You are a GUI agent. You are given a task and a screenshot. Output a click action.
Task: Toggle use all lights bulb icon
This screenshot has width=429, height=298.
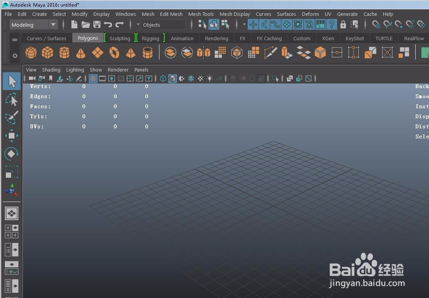[210, 79]
